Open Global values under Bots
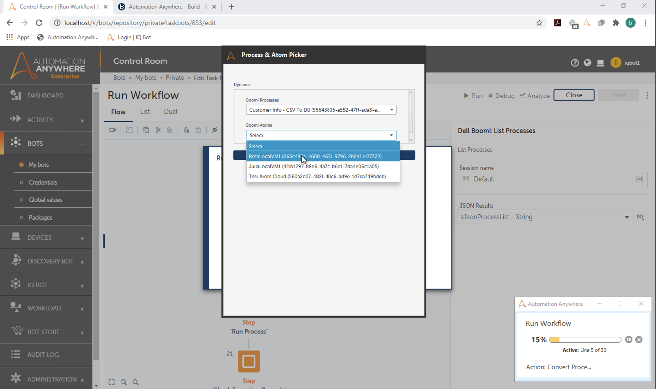Image resolution: width=656 pixels, height=389 pixels. tap(45, 200)
